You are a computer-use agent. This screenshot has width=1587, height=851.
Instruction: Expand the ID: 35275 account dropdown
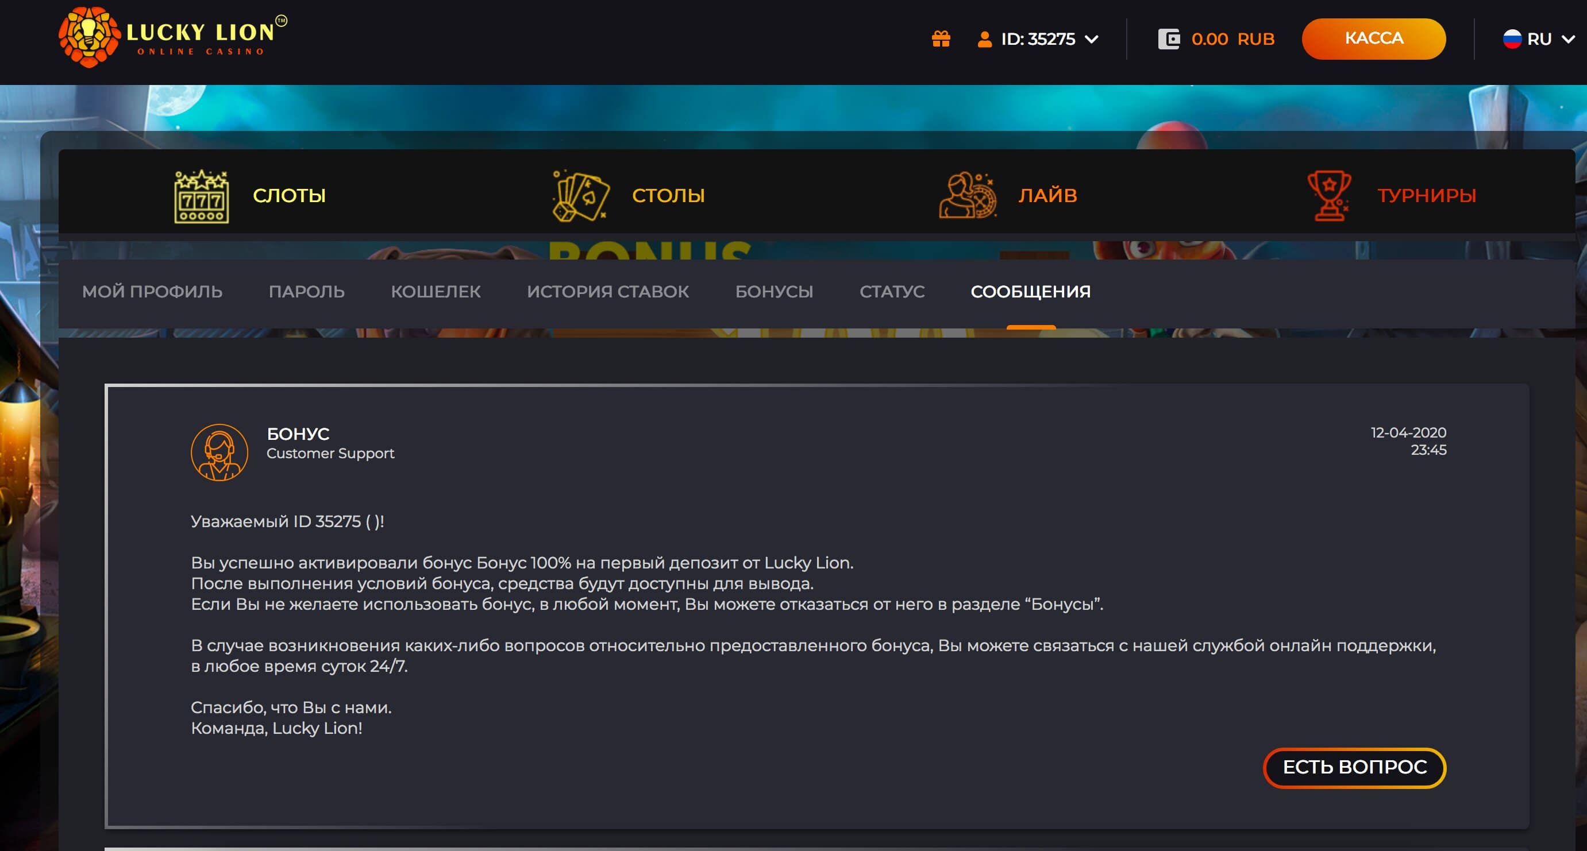(x=1049, y=40)
